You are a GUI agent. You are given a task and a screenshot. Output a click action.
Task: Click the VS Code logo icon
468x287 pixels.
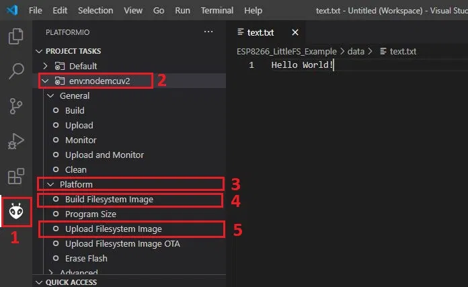(11, 11)
